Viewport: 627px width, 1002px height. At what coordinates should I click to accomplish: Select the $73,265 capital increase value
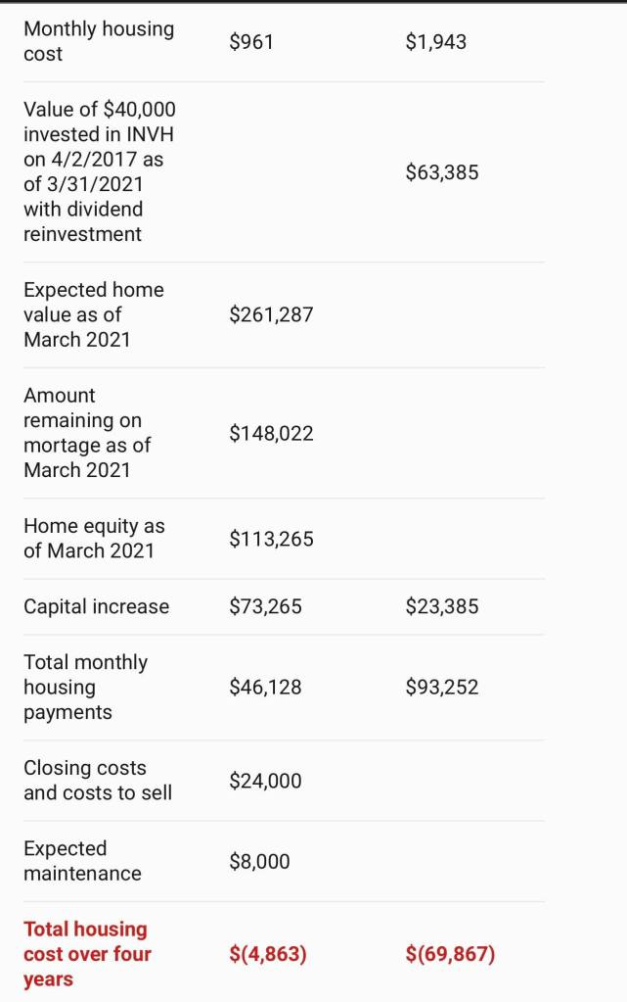(x=265, y=606)
